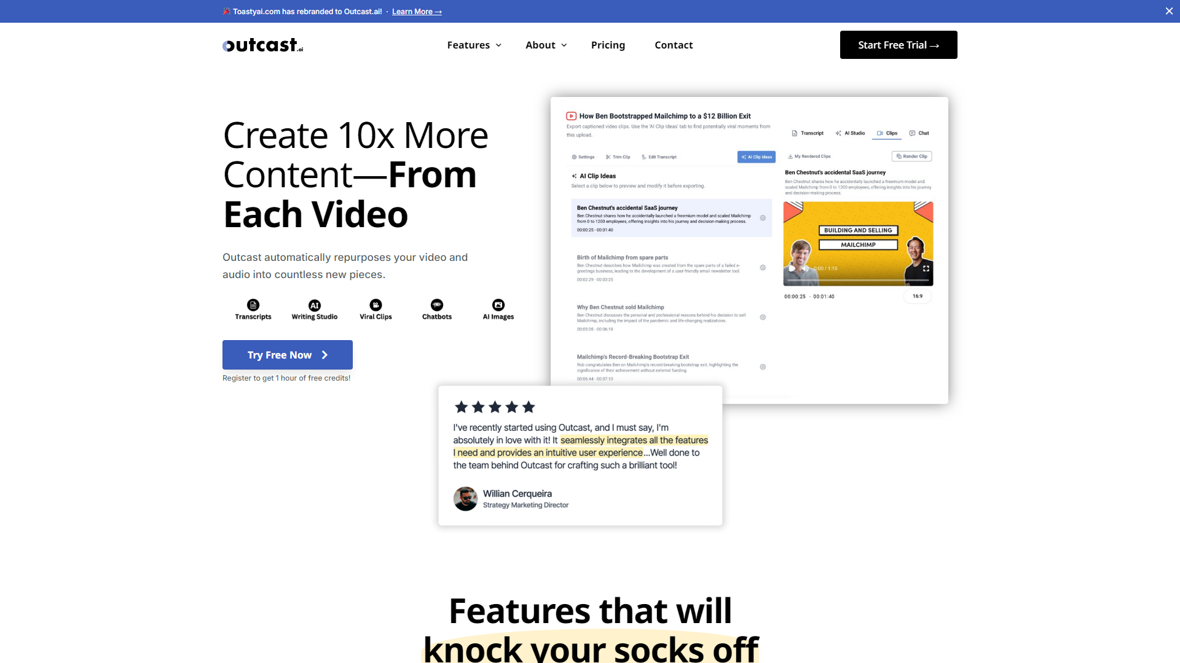
Task: Toggle third clip selection checkbox
Action: [763, 317]
